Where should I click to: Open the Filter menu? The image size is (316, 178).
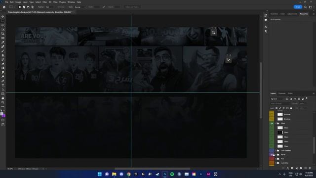click(x=44, y=2)
